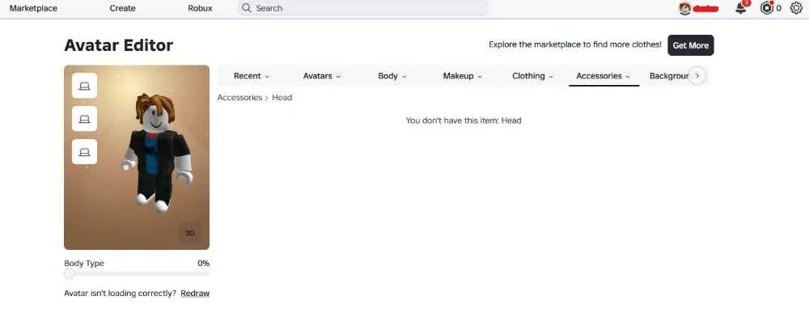
Task: Open the notifications bell icon
Action: (741, 8)
